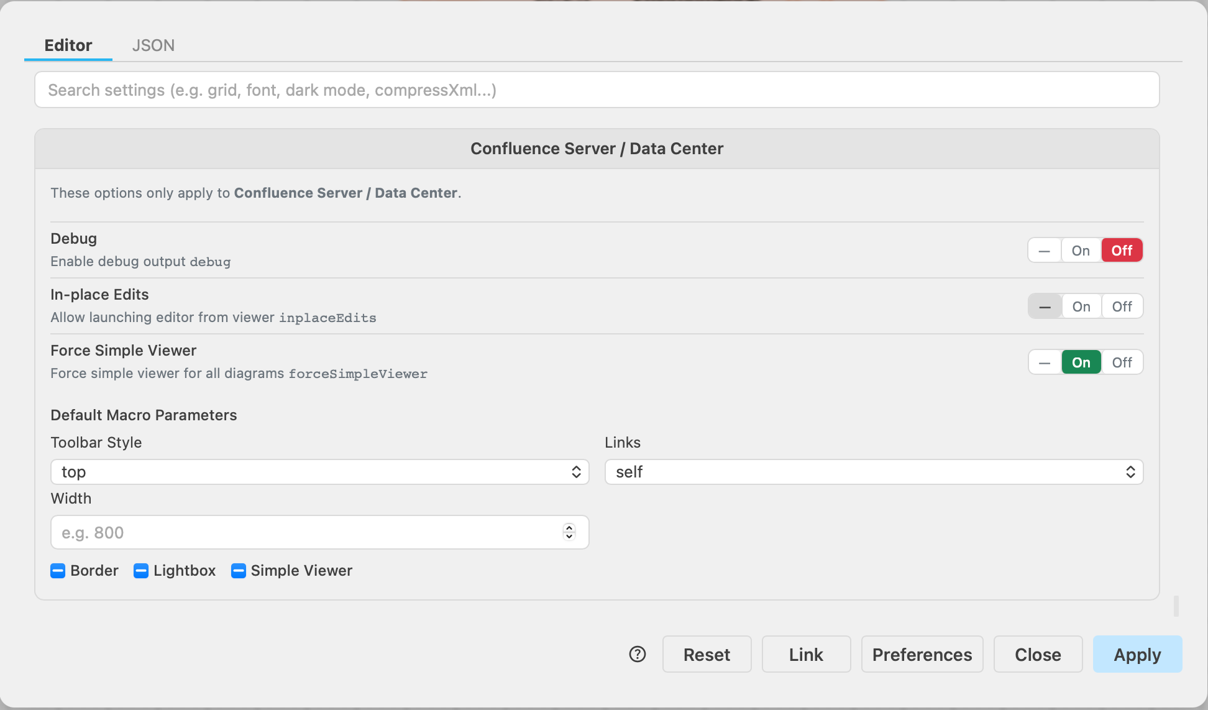Turn In-place Edits On
This screenshot has height=710, width=1208.
[x=1082, y=307]
